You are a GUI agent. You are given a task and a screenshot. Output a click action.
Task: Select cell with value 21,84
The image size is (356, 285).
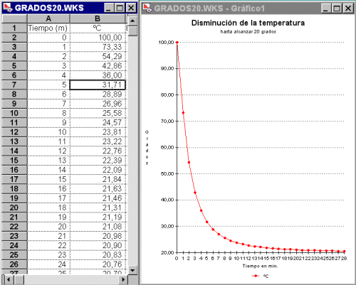tap(98, 179)
